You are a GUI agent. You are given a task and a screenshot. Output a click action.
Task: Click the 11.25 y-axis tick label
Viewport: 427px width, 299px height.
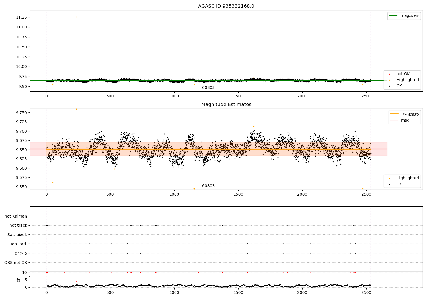[21, 17]
